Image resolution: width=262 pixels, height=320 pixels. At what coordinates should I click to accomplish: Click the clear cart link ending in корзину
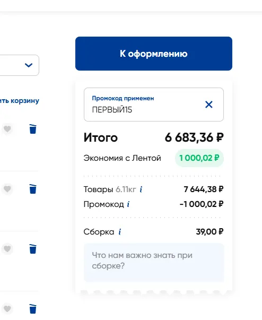[x=20, y=101]
